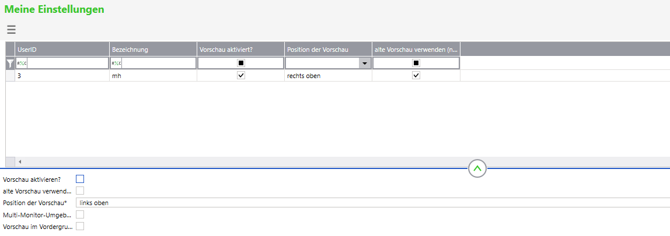Click the UserID filter text field
Viewport: 670px width, 236px height.
[67, 63]
